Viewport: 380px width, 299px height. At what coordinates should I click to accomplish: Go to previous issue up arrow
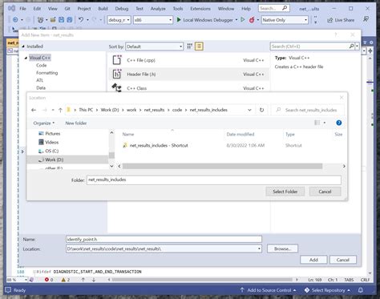tap(83, 280)
